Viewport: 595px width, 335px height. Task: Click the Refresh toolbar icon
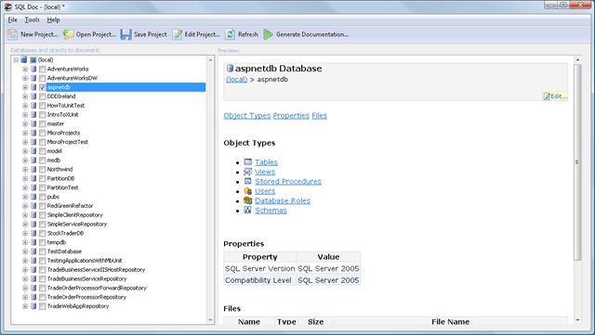tap(230, 34)
